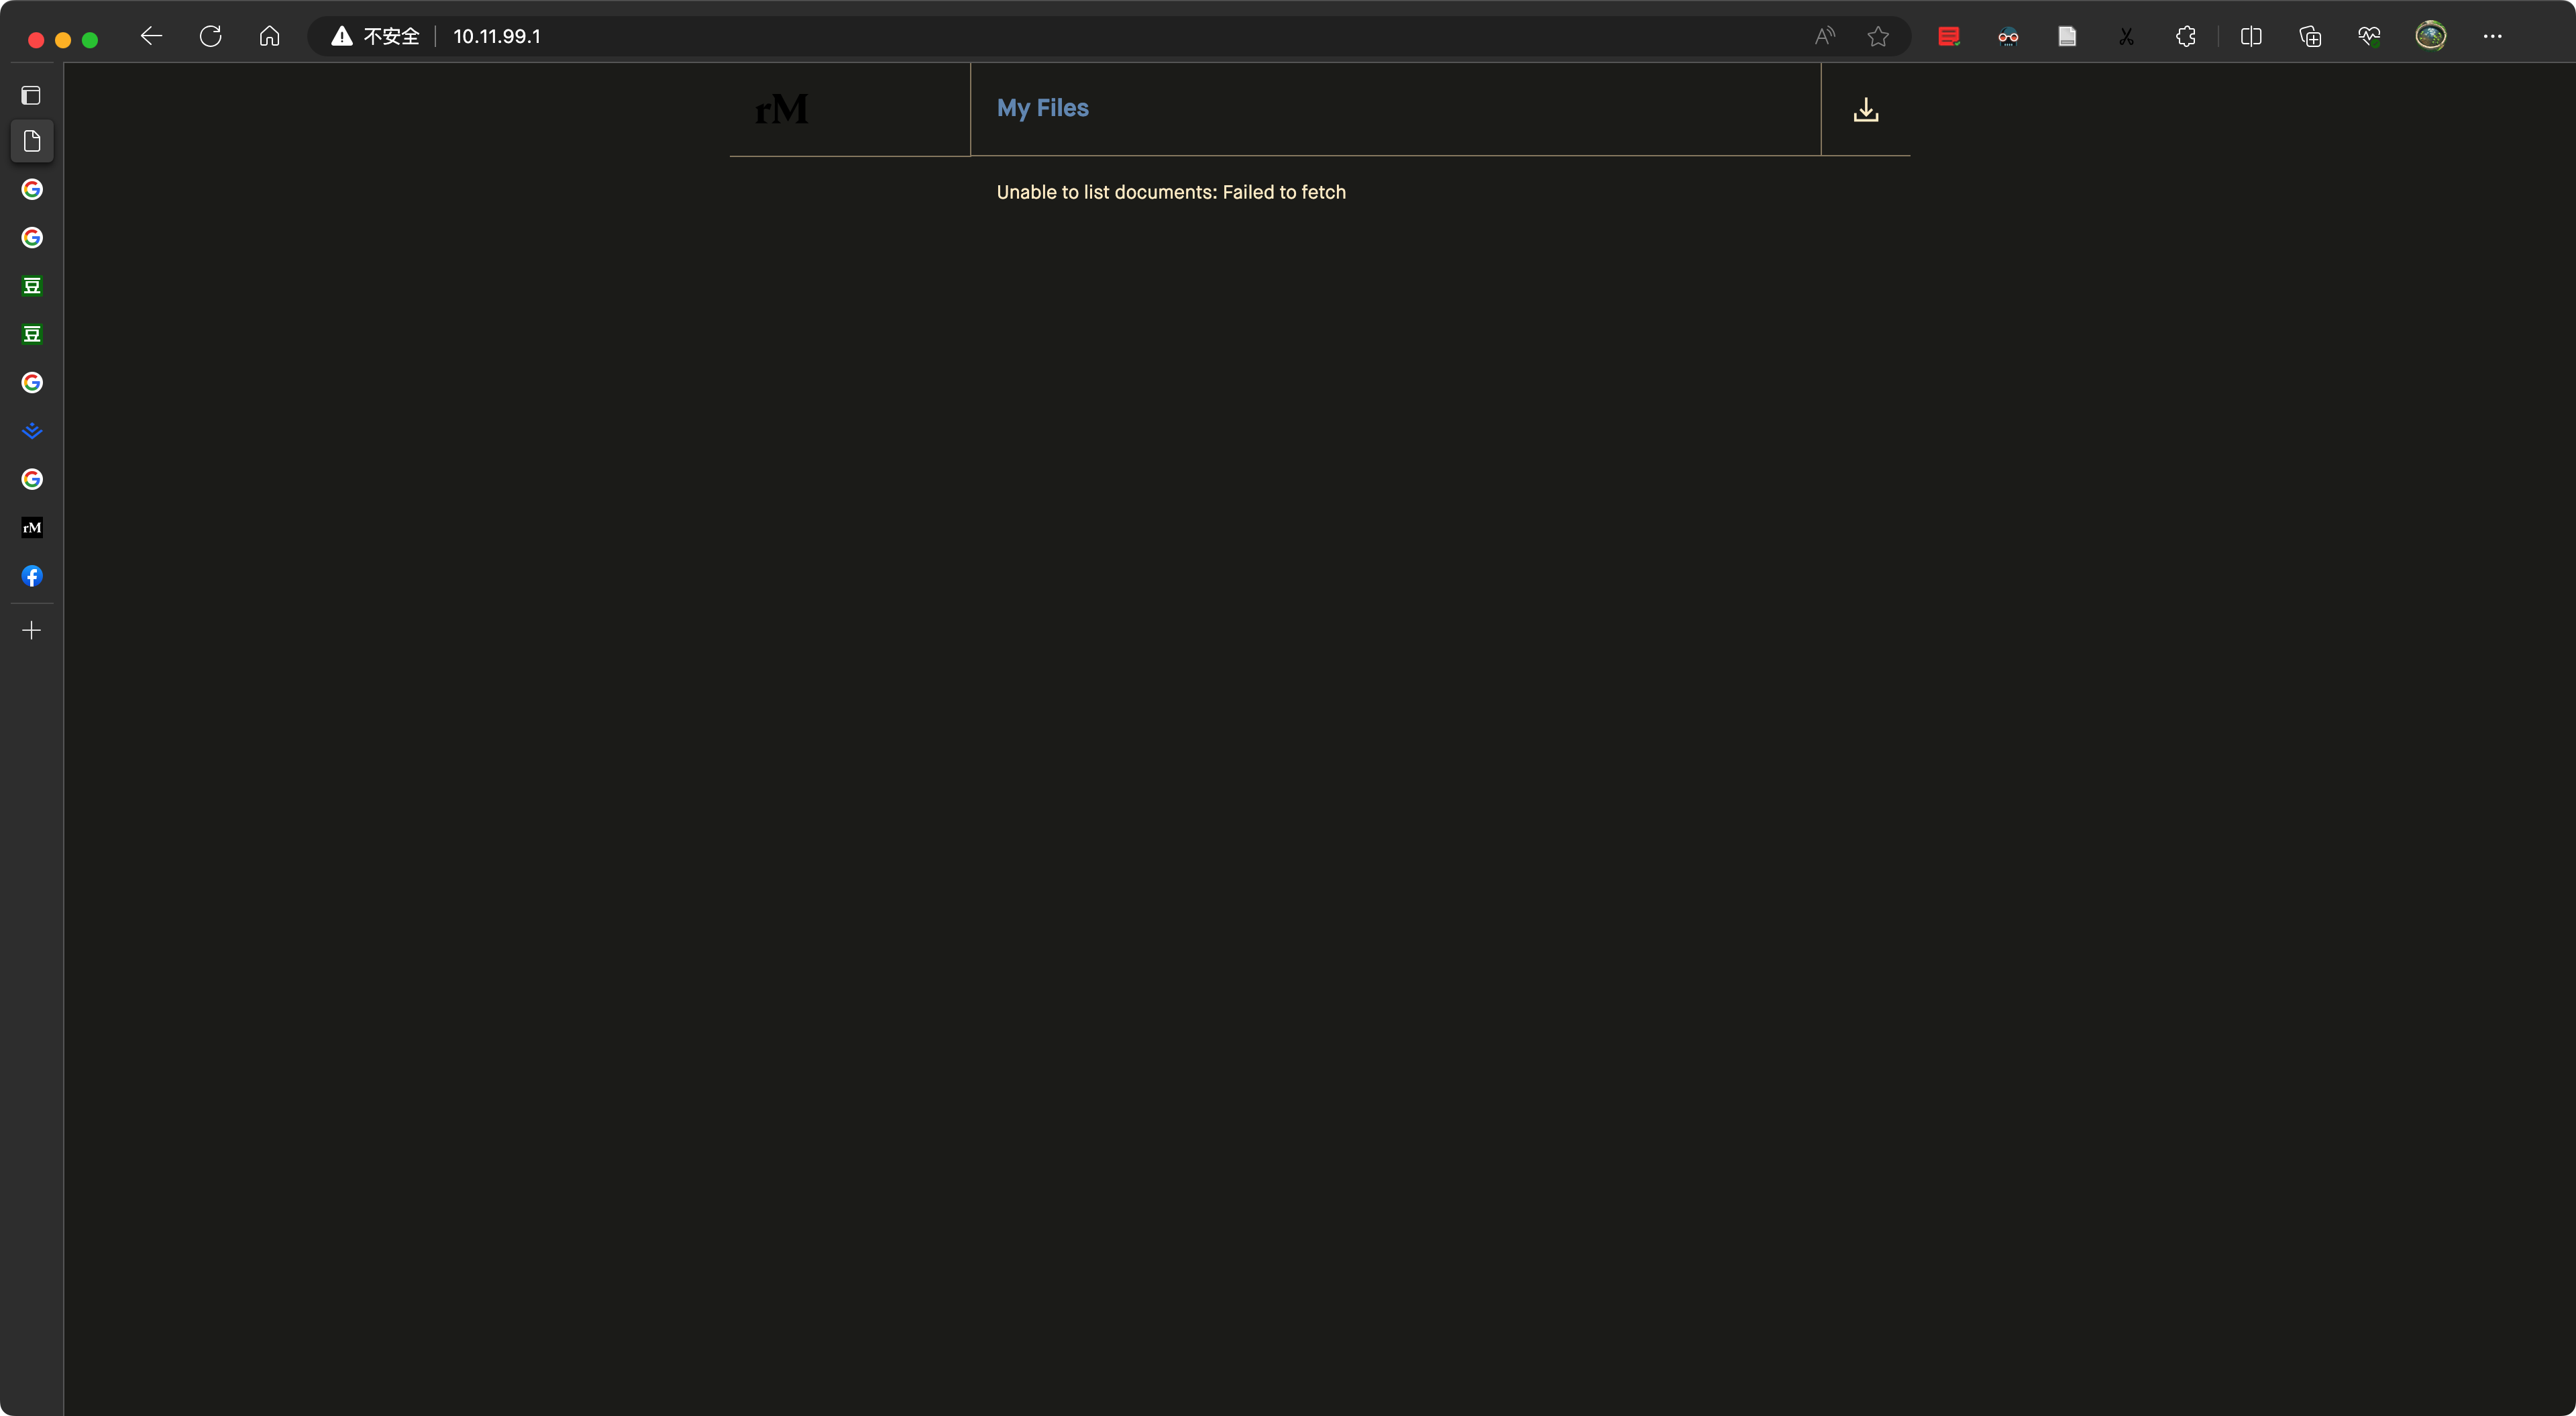Screen dimensions: 2576x1416
Task: Activate the Read Aloud icon
Action: point(1824,37)
